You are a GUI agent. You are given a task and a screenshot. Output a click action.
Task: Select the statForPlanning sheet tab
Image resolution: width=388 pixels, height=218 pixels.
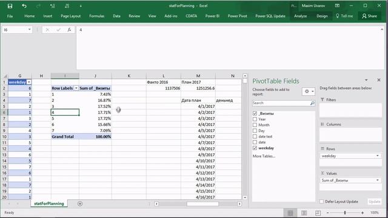tap(49, 203)
